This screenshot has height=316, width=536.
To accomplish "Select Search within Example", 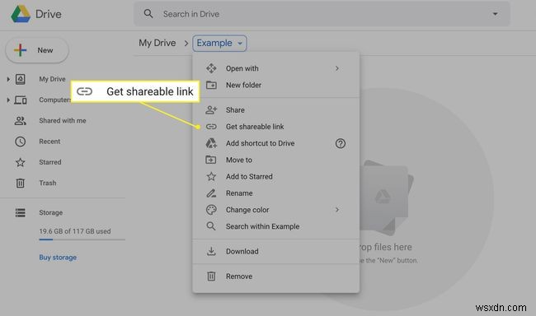I will point(276,226).
